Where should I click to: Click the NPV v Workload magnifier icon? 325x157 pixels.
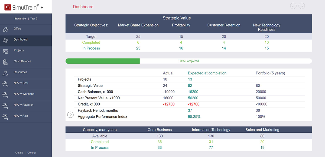[x=5, y=95]
